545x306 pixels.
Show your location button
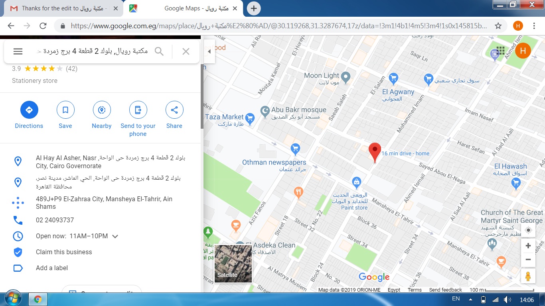coord(528,230)
